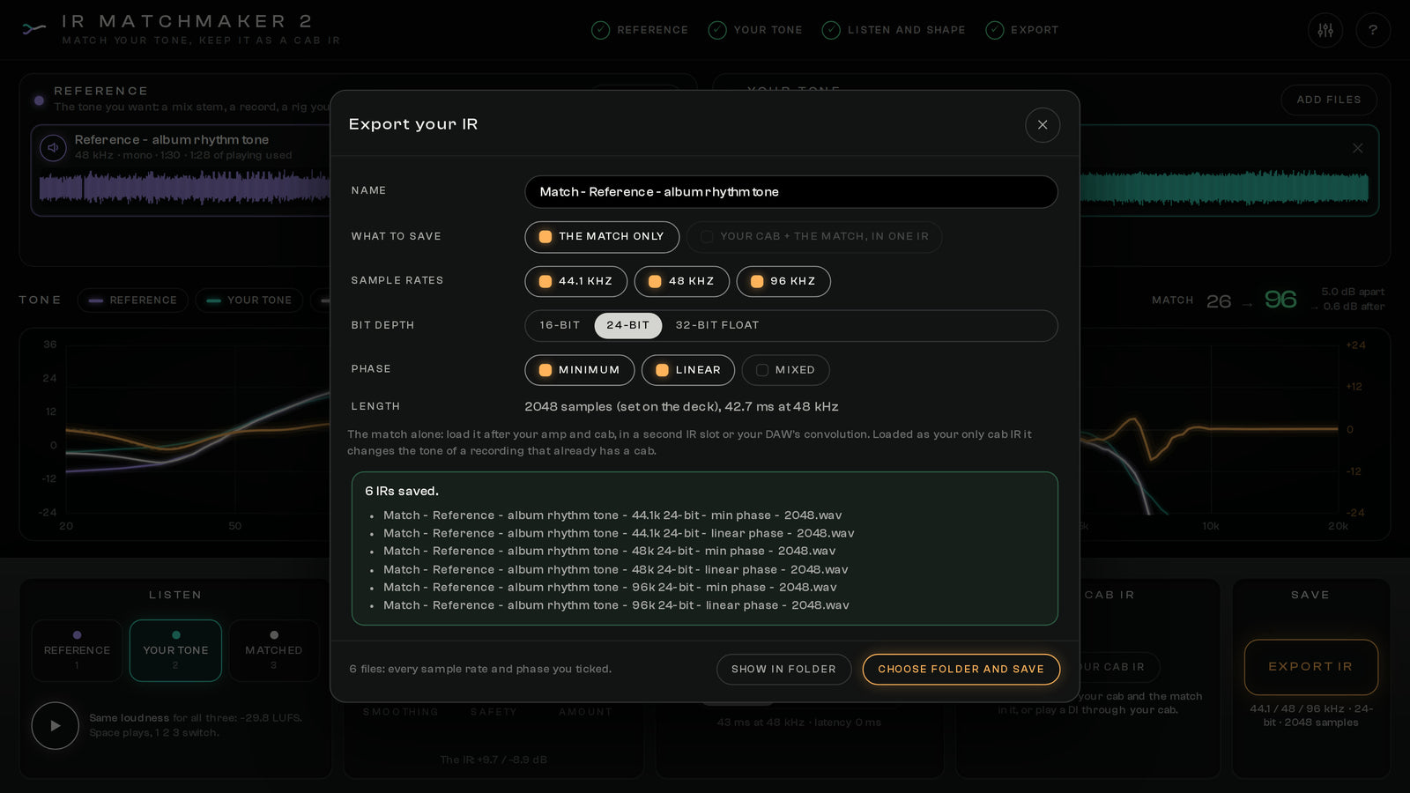The width and height of the screenshot is (1410, 793).
Task: Click the 6 IRs saved message
Action: click(402, 492)
